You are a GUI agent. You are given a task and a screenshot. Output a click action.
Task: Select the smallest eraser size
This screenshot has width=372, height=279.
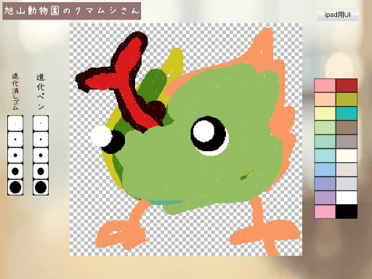pos(15,124)
